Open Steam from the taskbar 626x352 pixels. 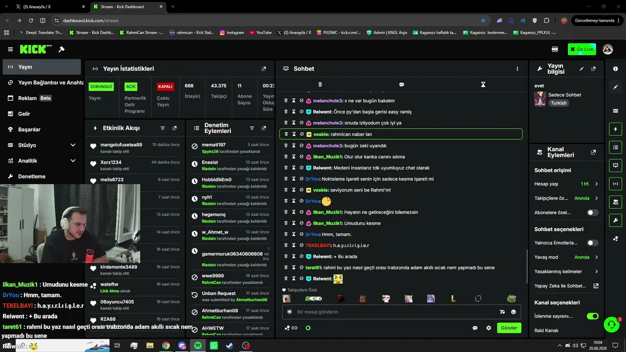point(229,346)
